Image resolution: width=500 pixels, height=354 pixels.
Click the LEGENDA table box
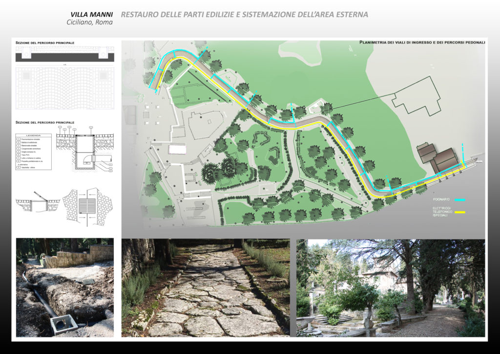click(33, 151)
